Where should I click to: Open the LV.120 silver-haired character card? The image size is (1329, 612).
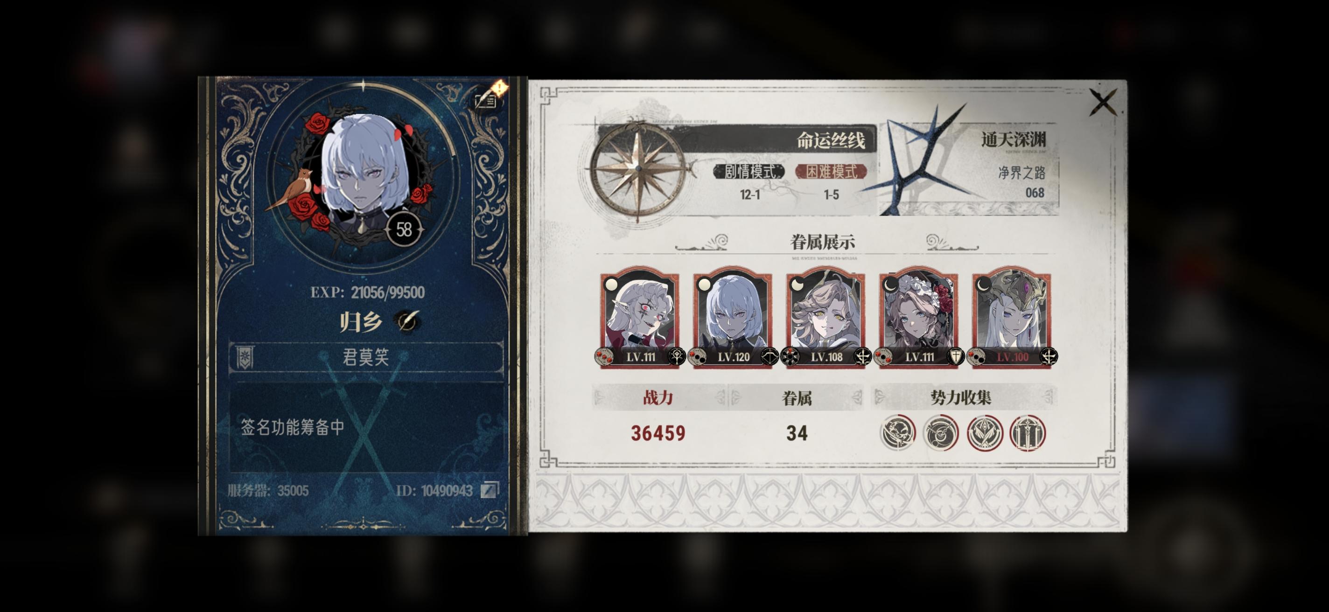pyautogui.click(x=733, y=317)
